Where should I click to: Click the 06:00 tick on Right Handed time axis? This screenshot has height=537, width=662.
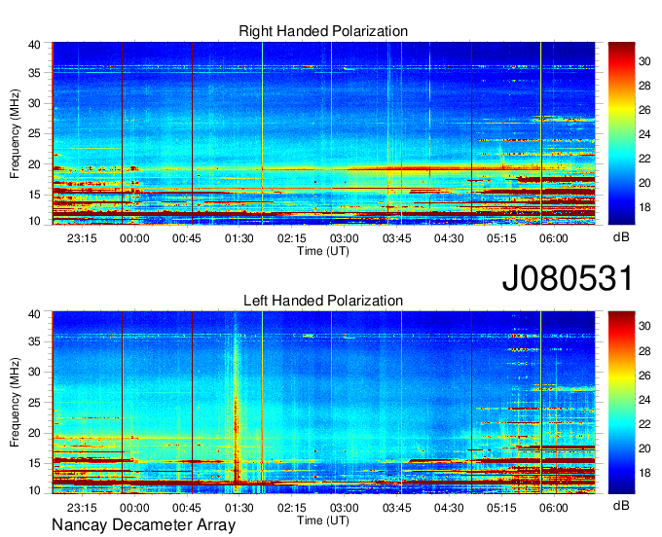click(x=554, y=238)
